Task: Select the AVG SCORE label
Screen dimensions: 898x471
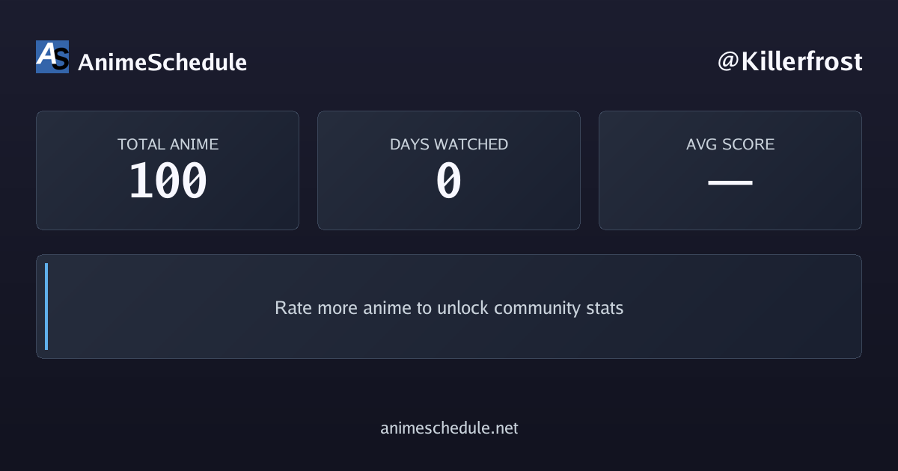Action: pyautogui.click(x=730, y=144)
